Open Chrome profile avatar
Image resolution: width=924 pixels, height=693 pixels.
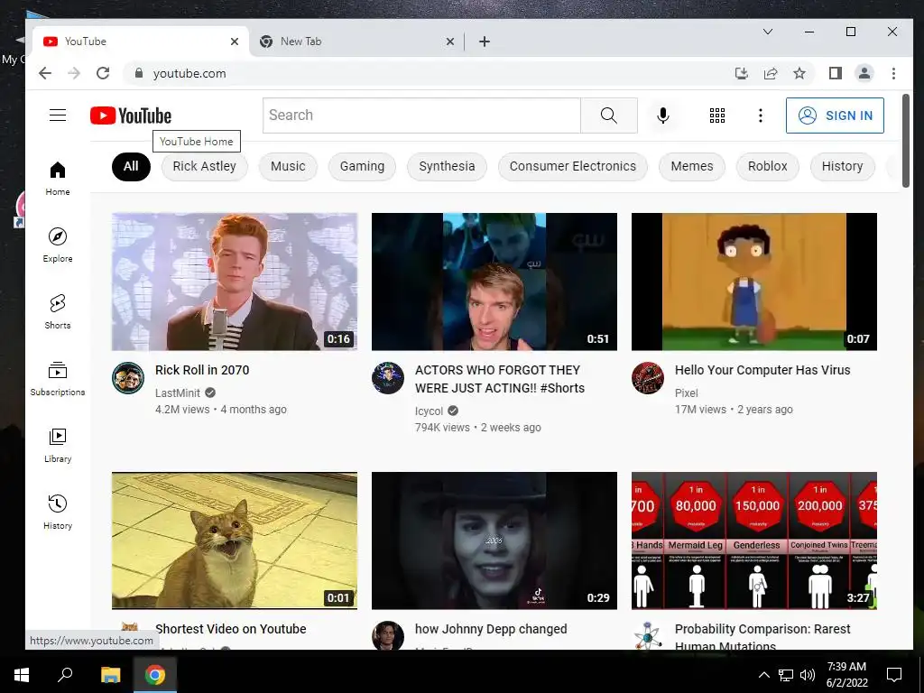[x=864, y=73]
